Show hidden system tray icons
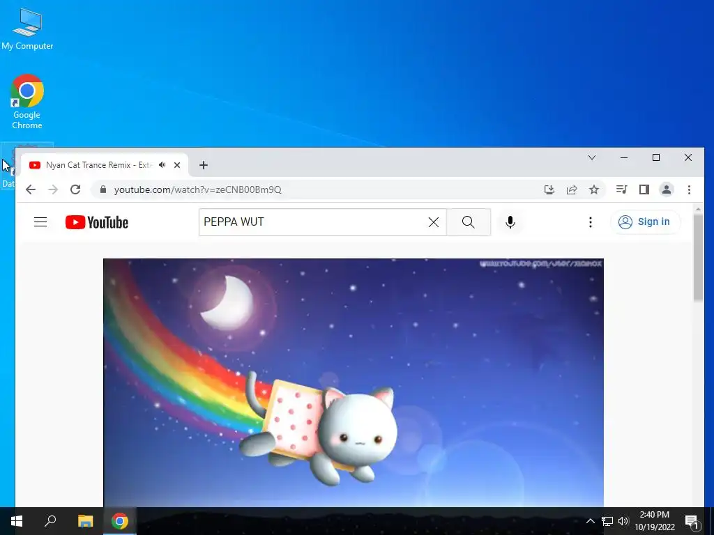Screen dimensions: 714x535 coord(590,521)
